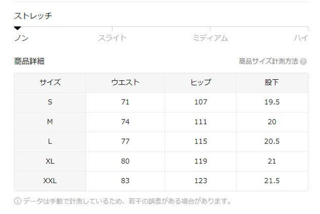Click the ヒップ column header
320x214 pixels.
[200, 82]
